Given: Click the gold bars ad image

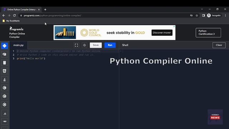Looking at the screenshot, I should click(x=65, y=33).
